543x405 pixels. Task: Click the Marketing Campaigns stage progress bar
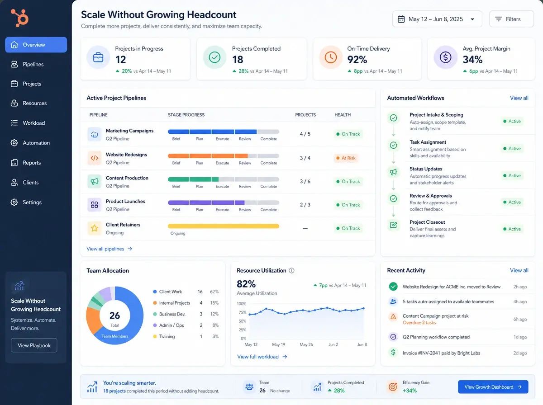[x=224, y=132]
